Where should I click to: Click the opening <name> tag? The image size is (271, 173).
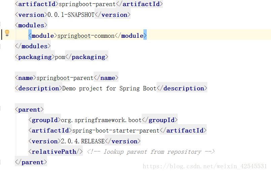(26, 78)
